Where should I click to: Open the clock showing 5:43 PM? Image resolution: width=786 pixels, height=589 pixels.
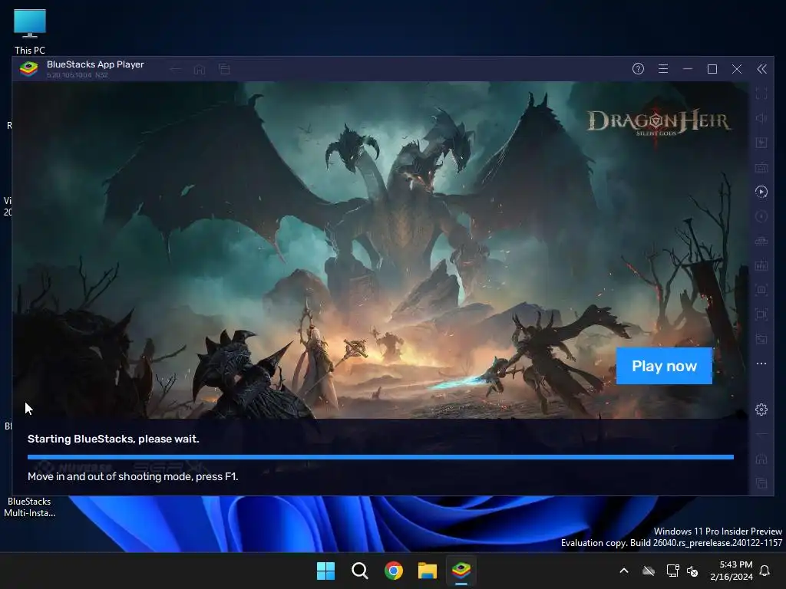732,571
